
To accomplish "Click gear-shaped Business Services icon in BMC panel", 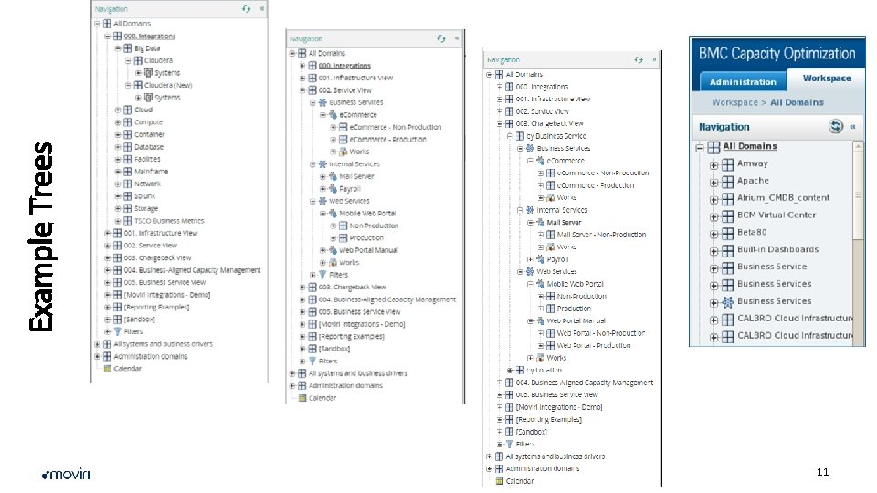I will [727, 302].
